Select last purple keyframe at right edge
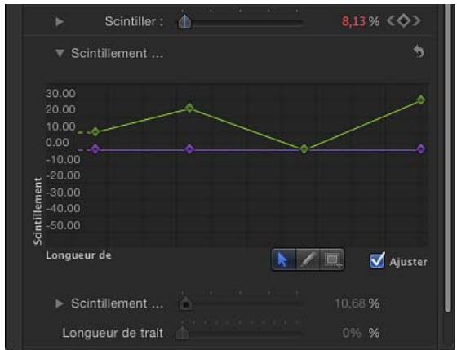457x350 pixels. (x=421, y=149)
